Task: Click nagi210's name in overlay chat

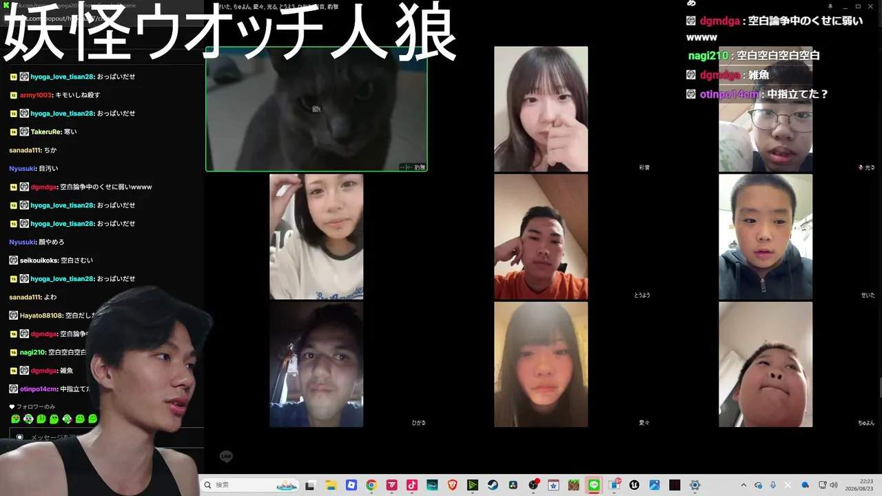Action: [709, 56]
